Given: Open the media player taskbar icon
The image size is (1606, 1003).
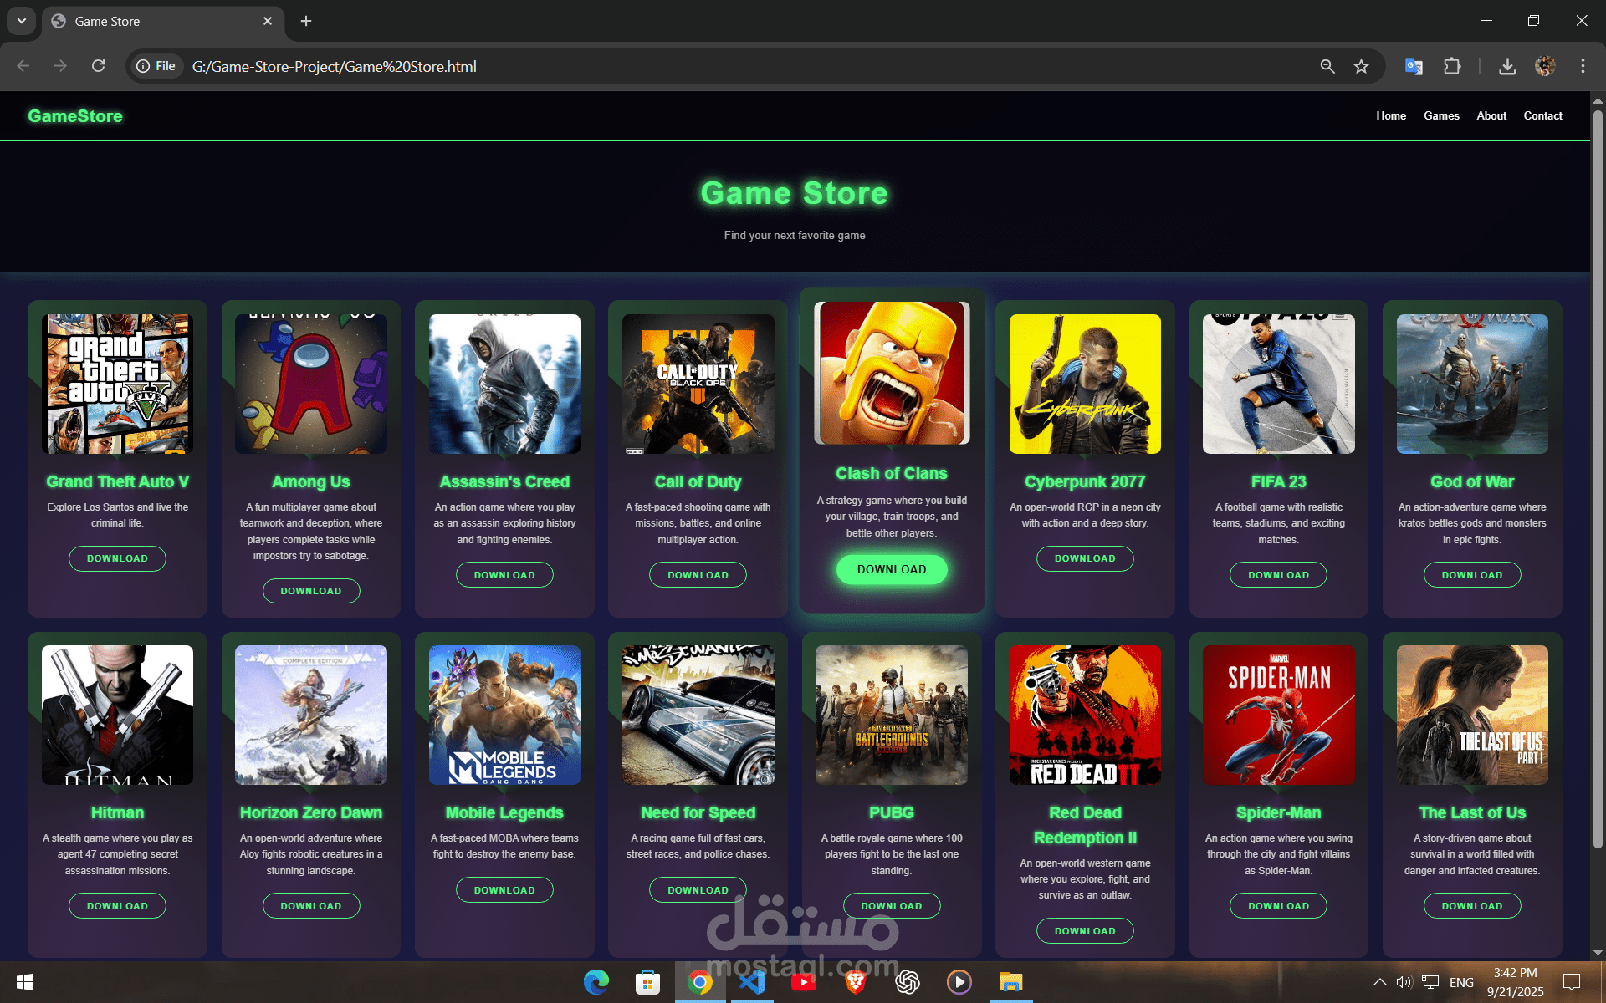Looking at the screenshot, I should (959, 982).
